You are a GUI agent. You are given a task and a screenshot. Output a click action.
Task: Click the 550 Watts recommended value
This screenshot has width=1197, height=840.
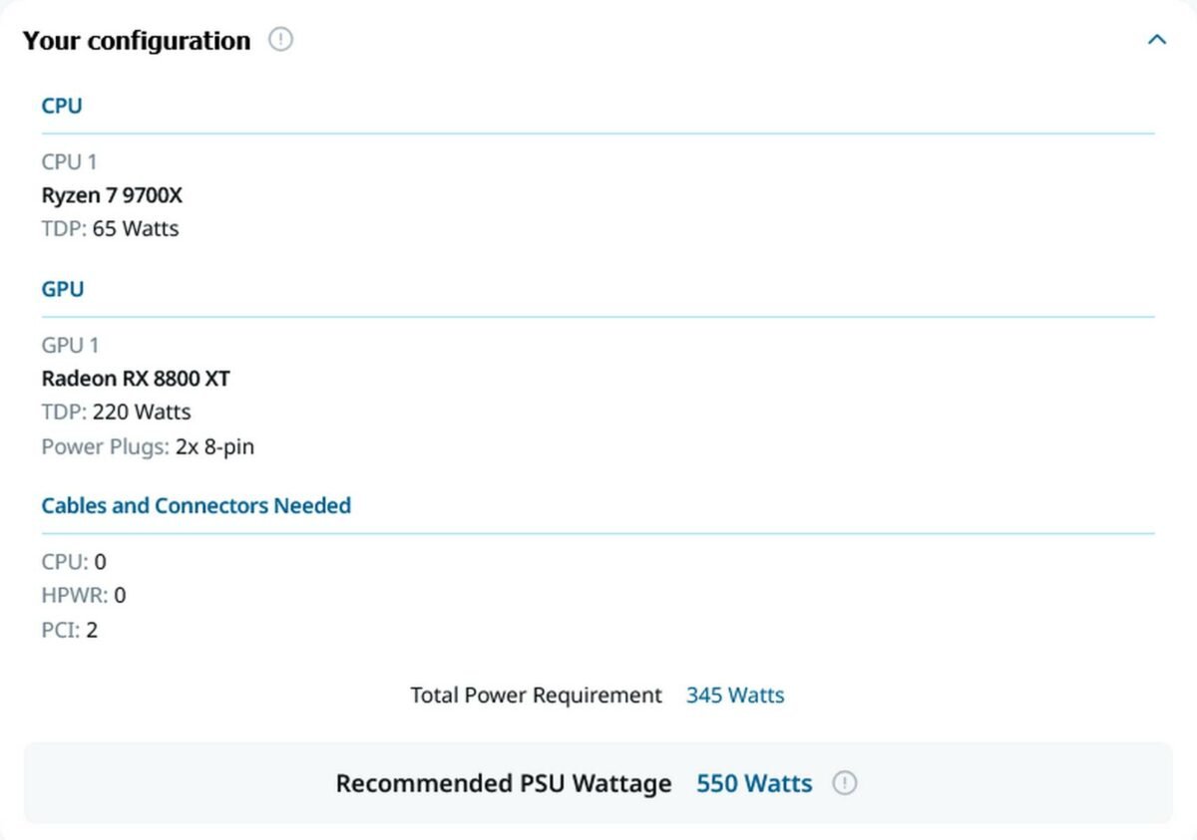(x=754, y=783)
